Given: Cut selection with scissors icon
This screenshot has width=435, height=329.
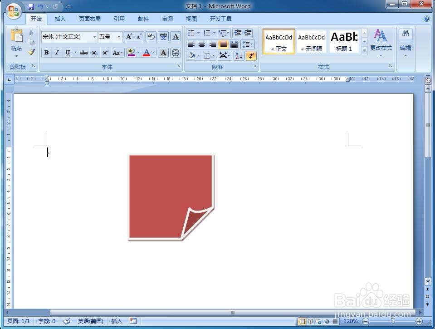Looking at the screenshot, I should (31, 32).
